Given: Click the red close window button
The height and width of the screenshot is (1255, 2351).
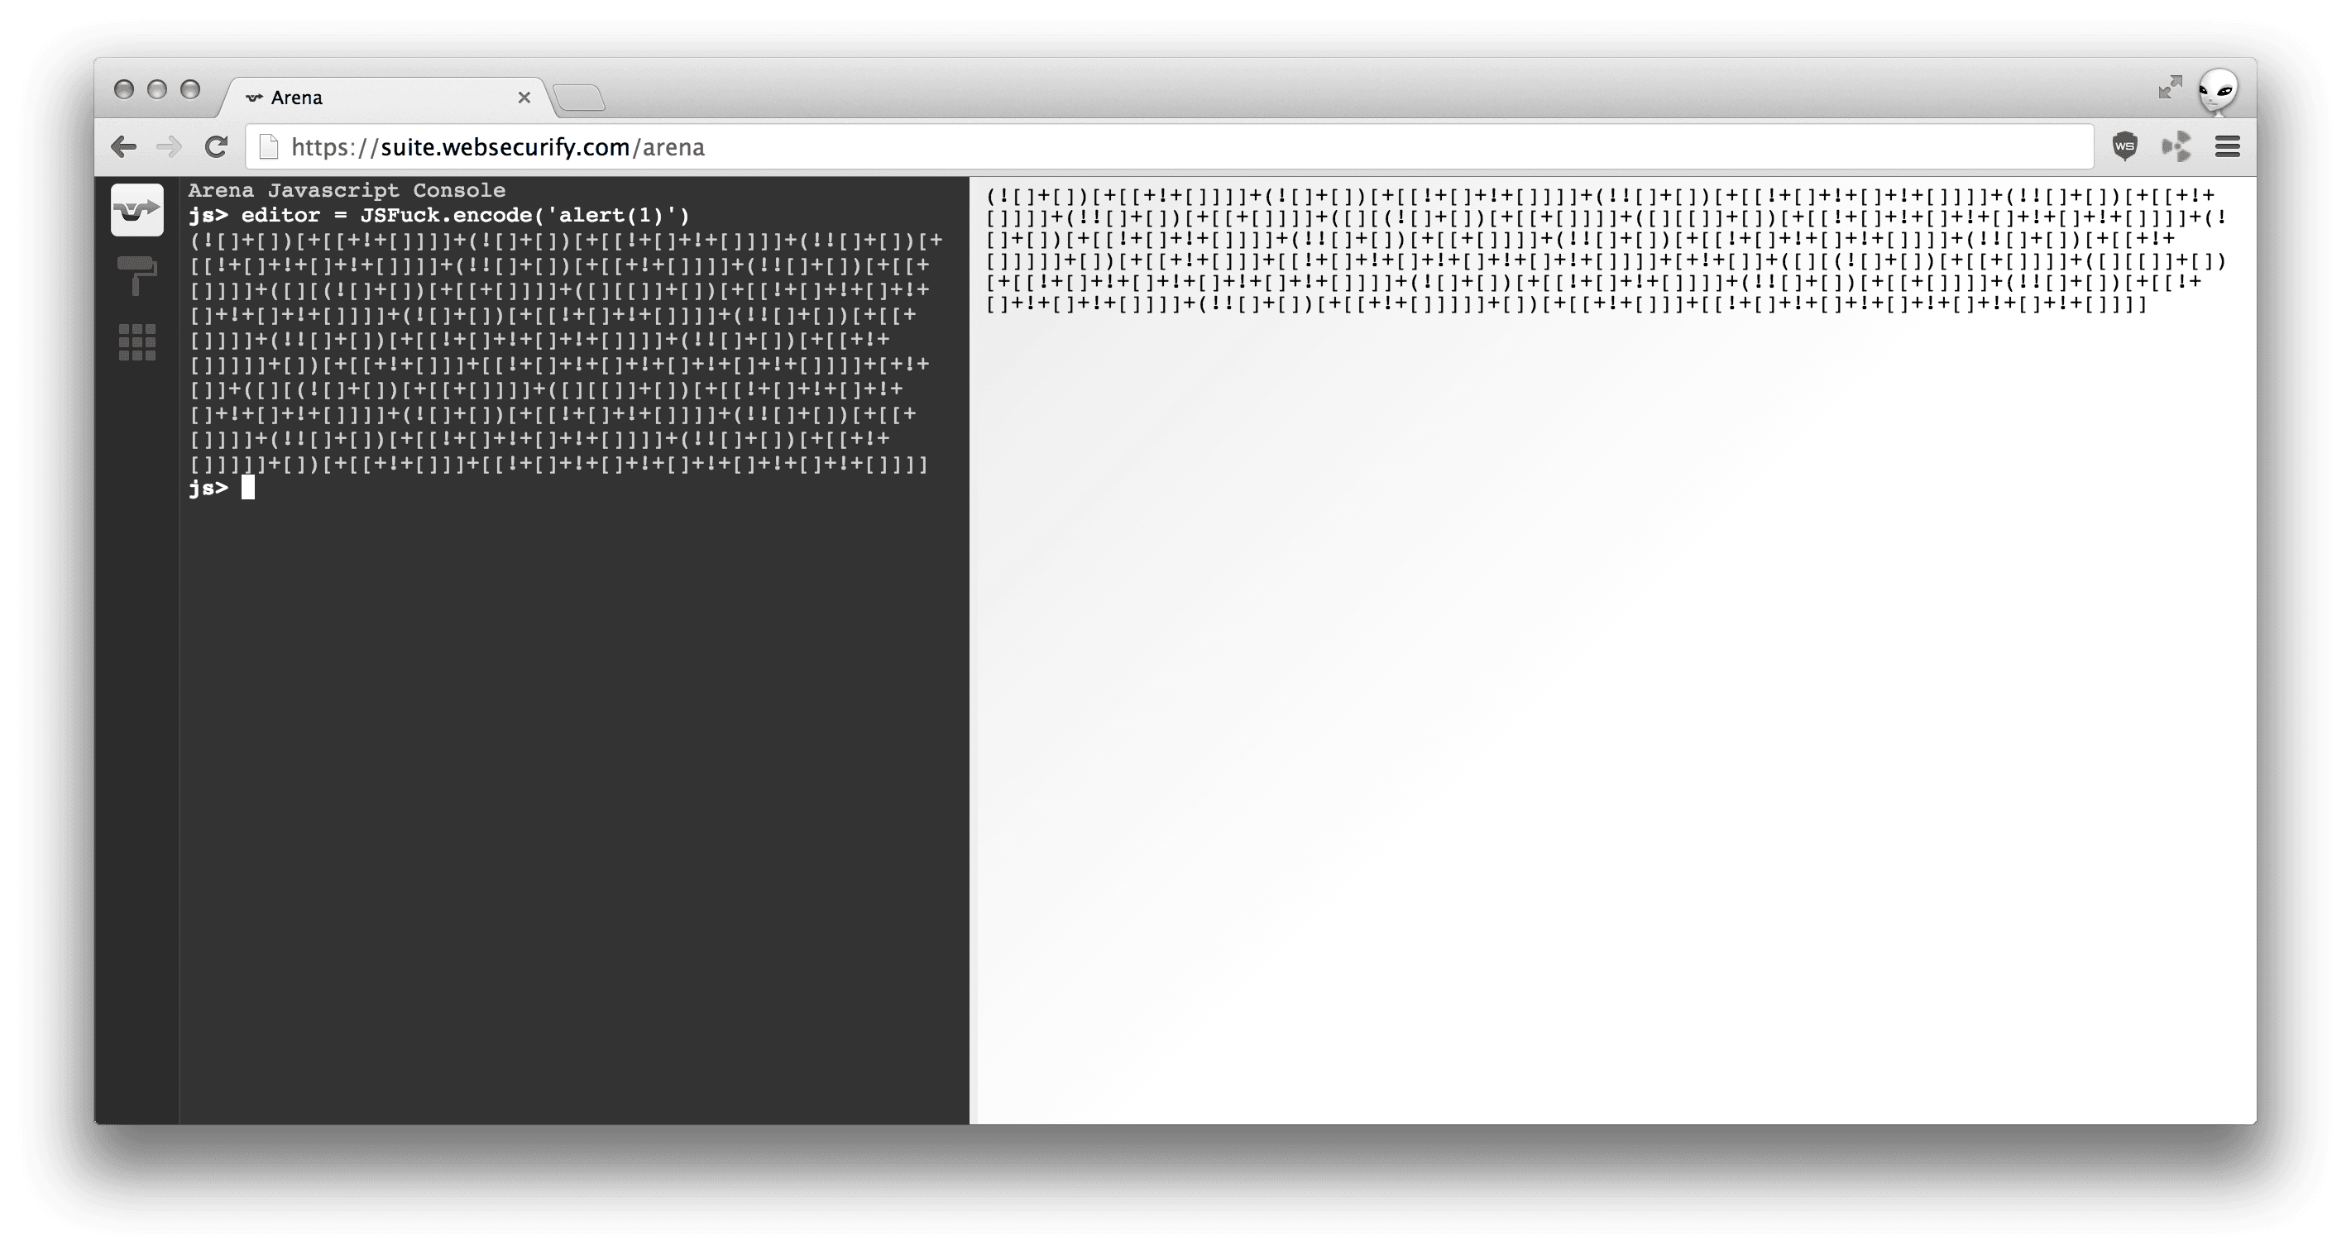Looking at the screenshot, I should click(x=124, y=89).
